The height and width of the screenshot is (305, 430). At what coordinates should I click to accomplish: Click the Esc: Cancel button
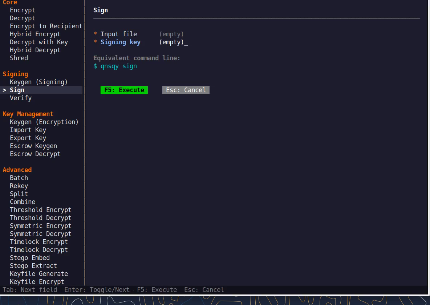click(x=186, y=90)
